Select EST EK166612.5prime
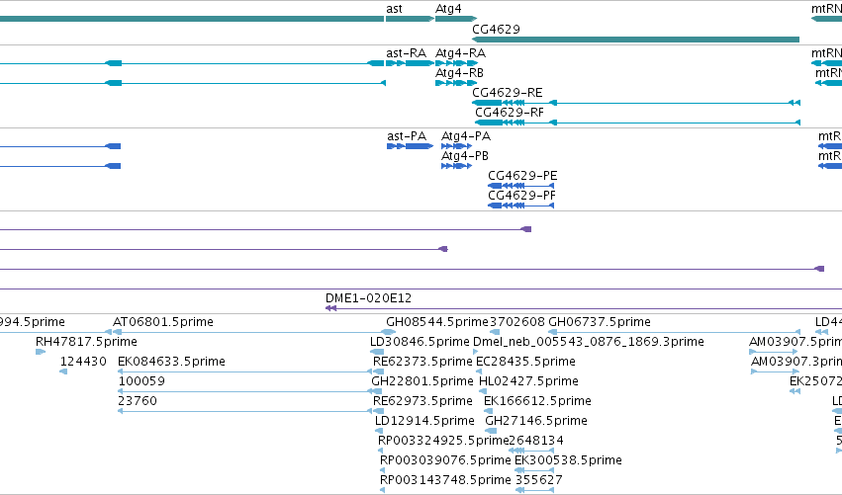842x495 pixels. tap(537, 401)
